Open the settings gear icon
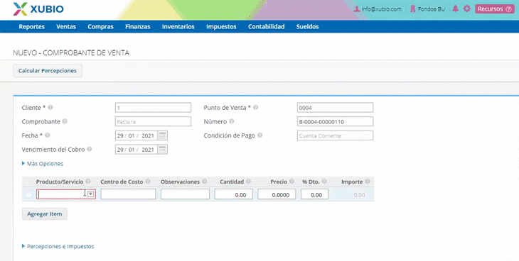Viewport: 519px width, 261px height. pyautogui.click(x=466, y=9)
